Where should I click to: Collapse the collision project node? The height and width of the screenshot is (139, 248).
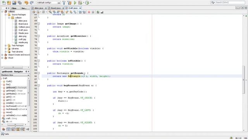2,12
